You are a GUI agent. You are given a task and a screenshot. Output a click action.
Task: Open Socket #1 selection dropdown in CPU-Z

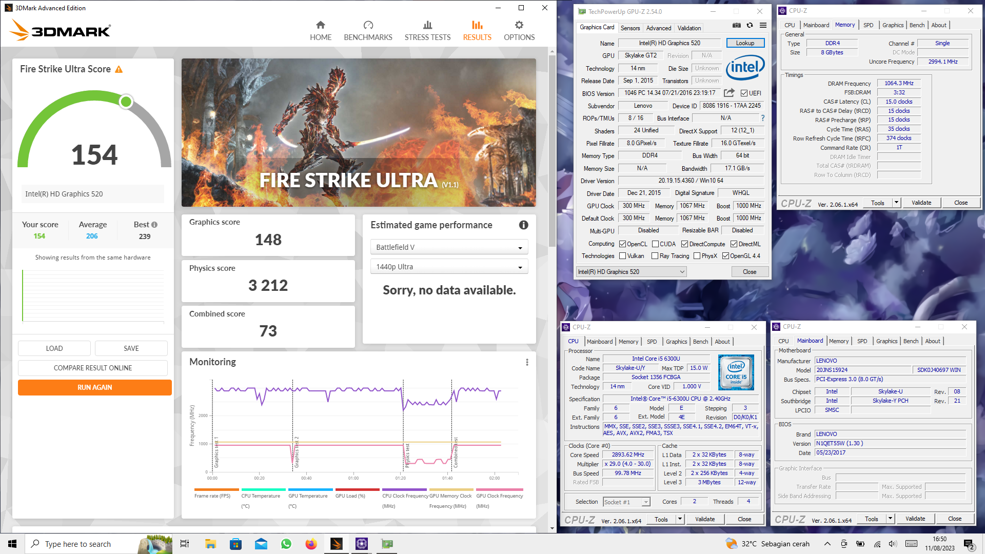(626, 502)
